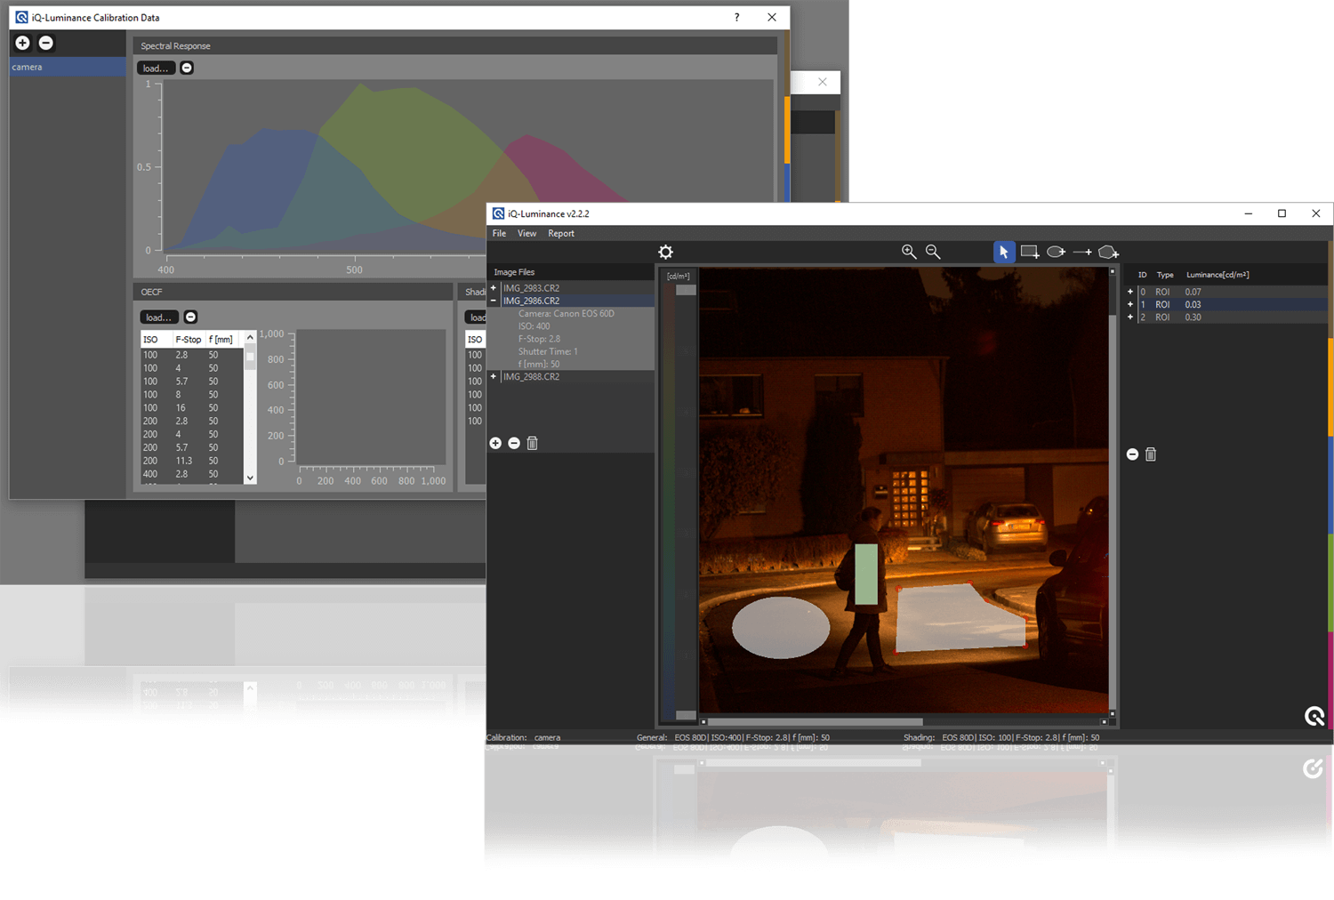Viewport: 1334px width, 900px height.
Task: Close the iQ-Luminance Calibration Data window
Action: pos(771,17)
